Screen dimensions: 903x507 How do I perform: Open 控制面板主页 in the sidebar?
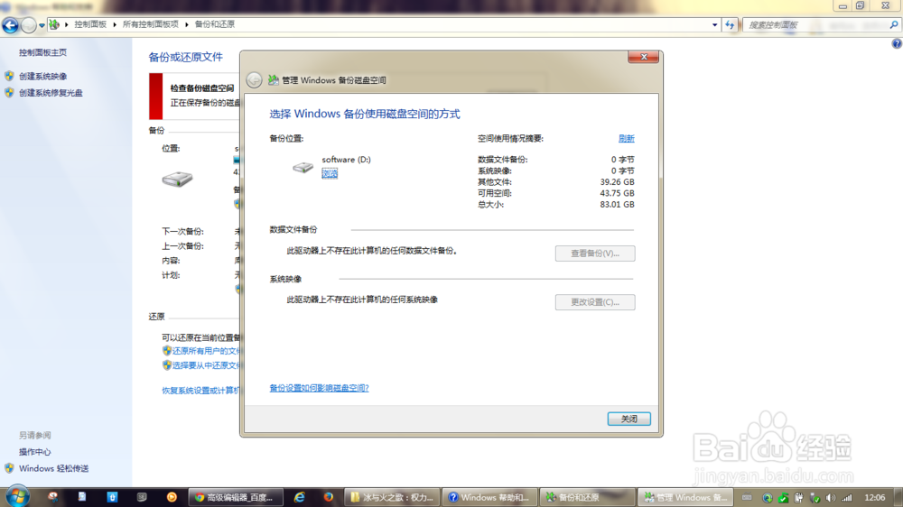coord(42,52)
